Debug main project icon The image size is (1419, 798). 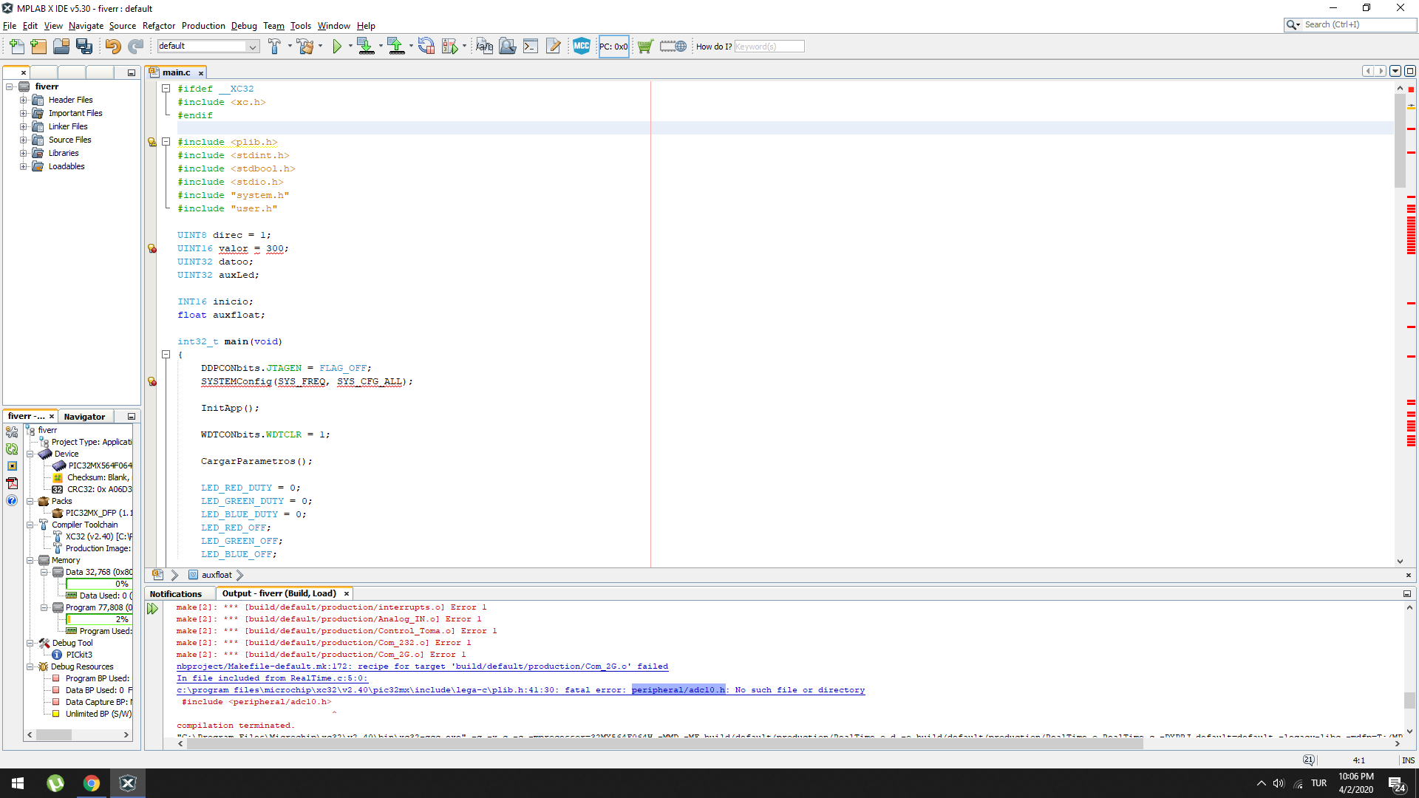449,47
